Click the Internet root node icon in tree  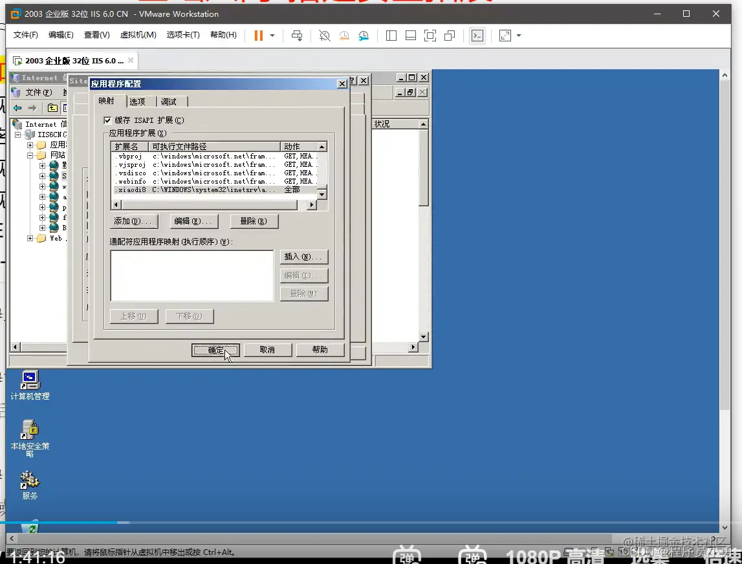point(17,124)
